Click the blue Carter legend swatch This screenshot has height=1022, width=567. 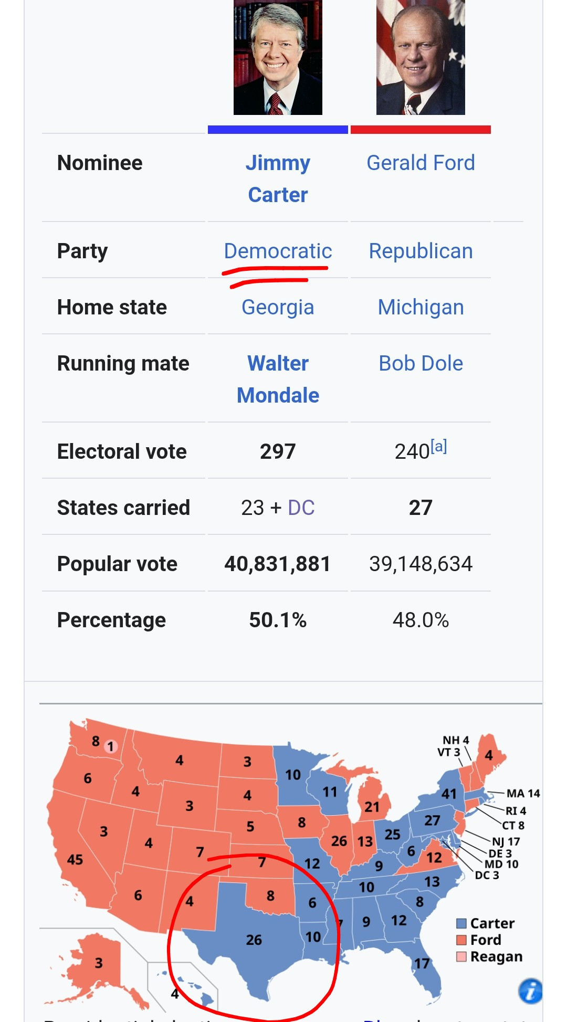[461, 923]
